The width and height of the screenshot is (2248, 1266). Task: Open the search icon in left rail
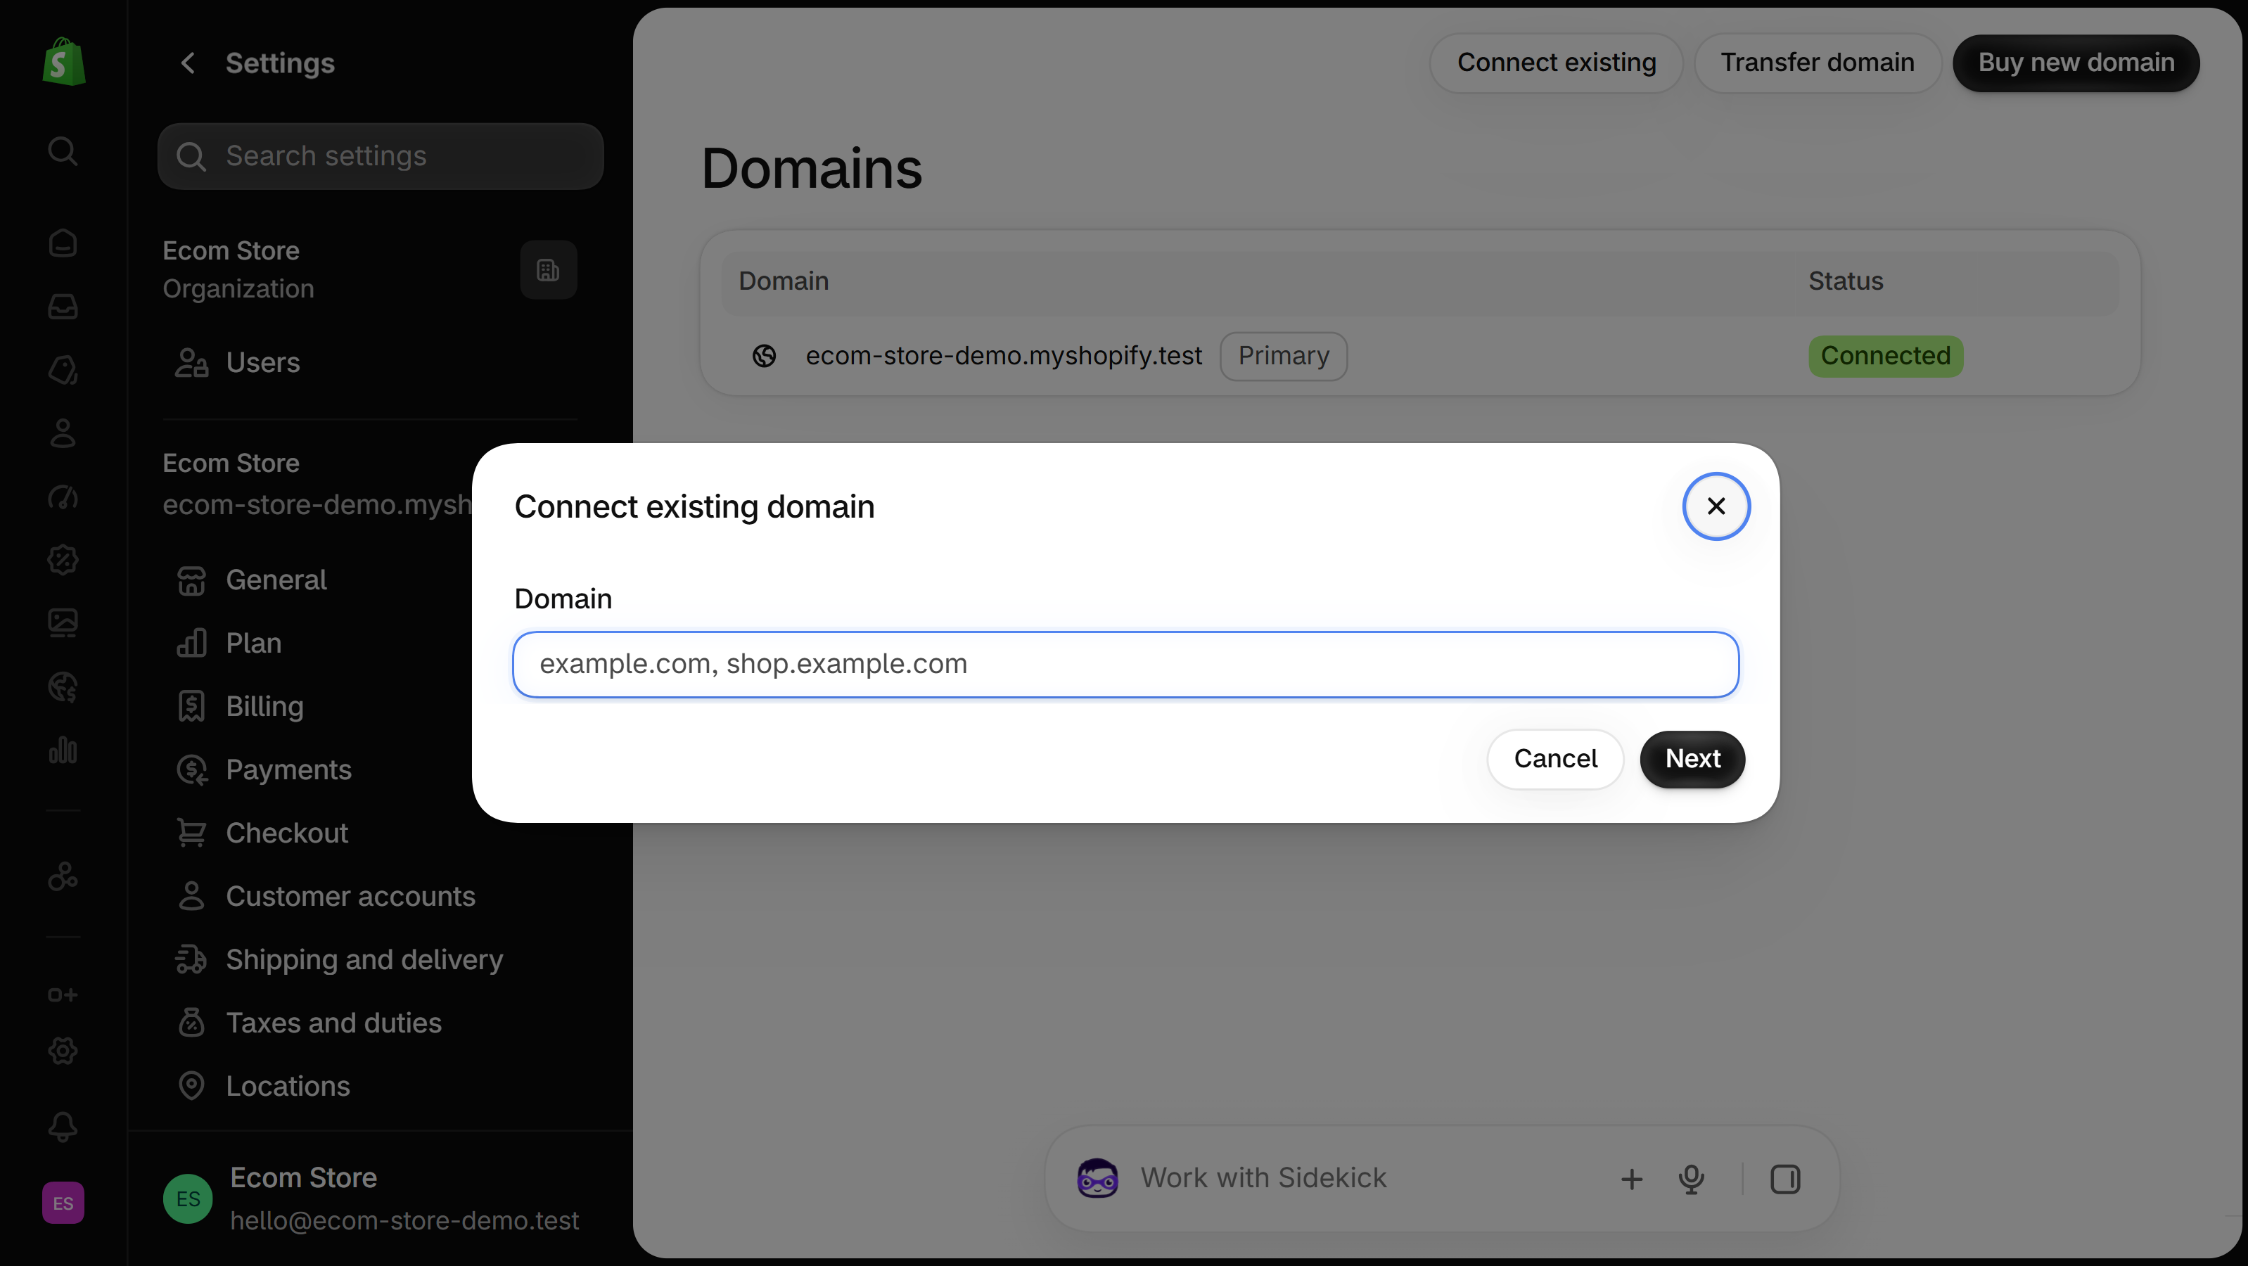point(63,151)
